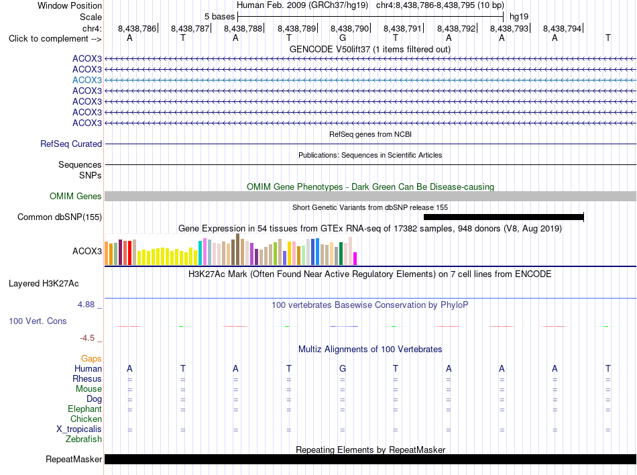637x475 pixels.
Task: Click the 100 Vert. Cons track label
Action: pos(38,321)
